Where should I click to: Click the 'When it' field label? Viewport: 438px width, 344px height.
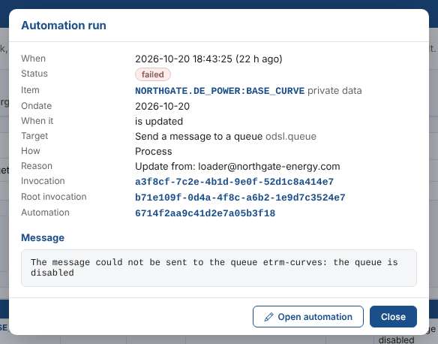click(37, 121)
